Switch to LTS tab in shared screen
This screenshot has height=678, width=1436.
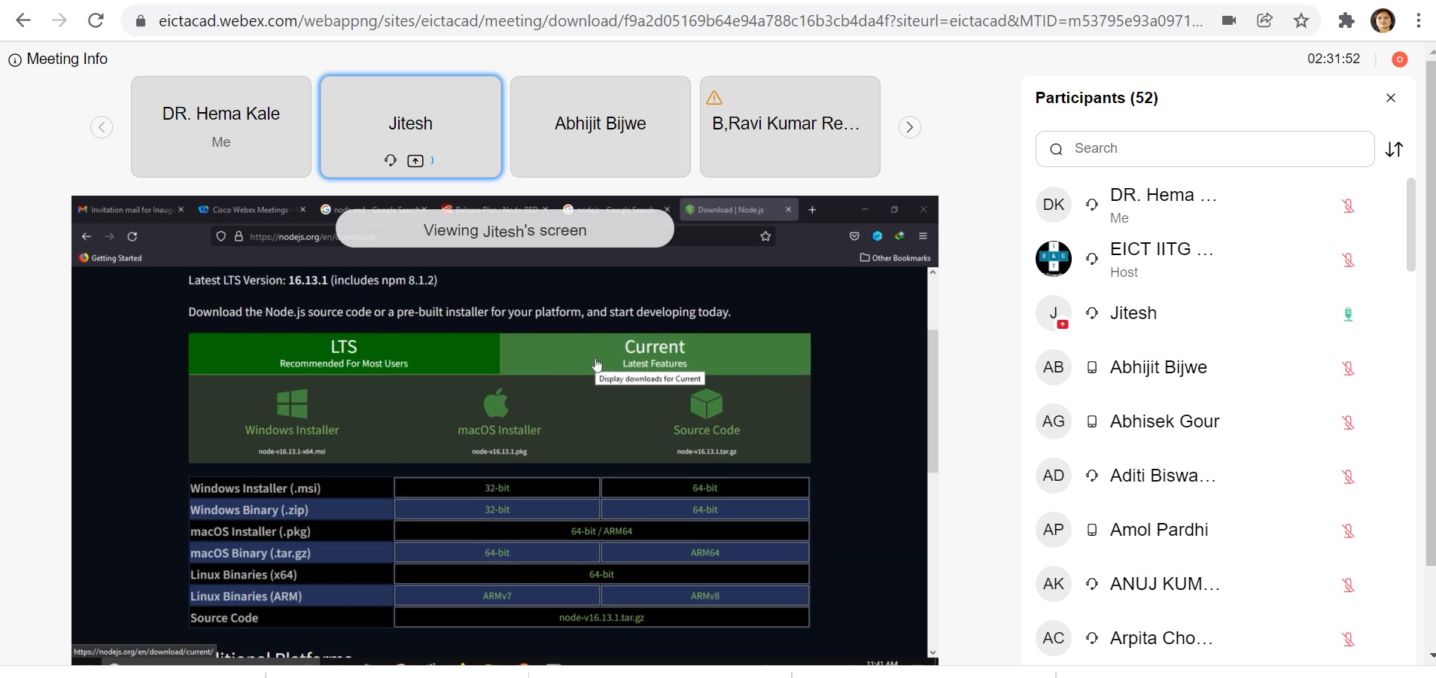[344, 354]
